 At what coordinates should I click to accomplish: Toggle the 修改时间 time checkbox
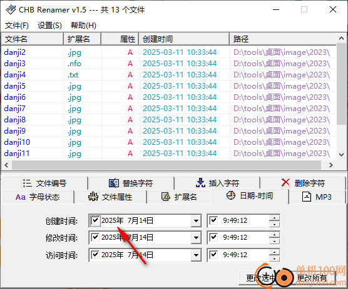213,237
